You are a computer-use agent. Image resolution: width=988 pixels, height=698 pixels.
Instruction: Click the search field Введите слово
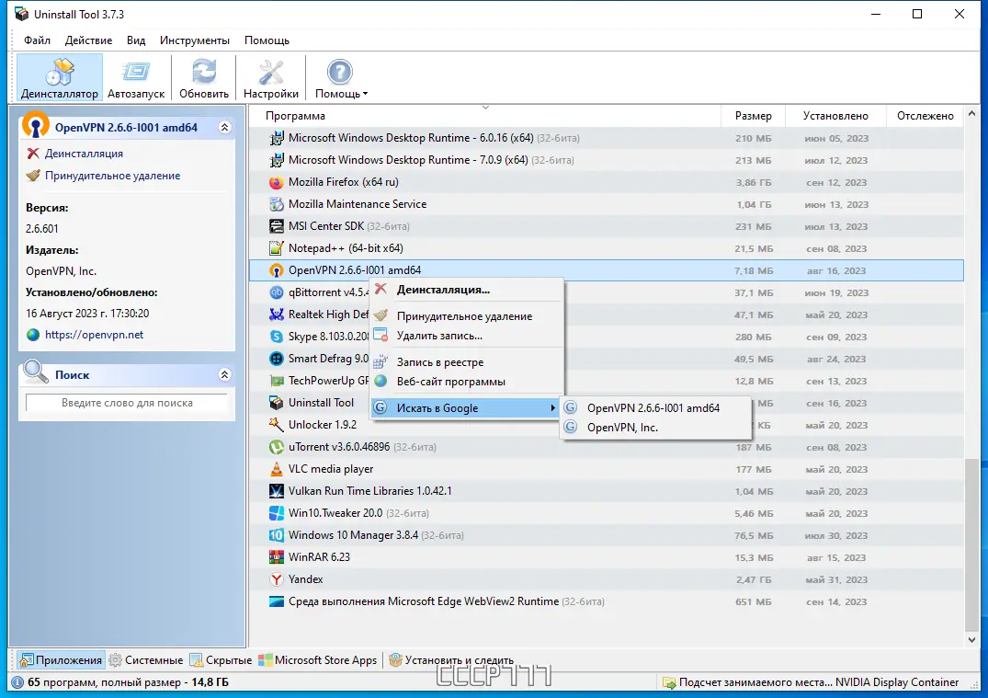127,403
